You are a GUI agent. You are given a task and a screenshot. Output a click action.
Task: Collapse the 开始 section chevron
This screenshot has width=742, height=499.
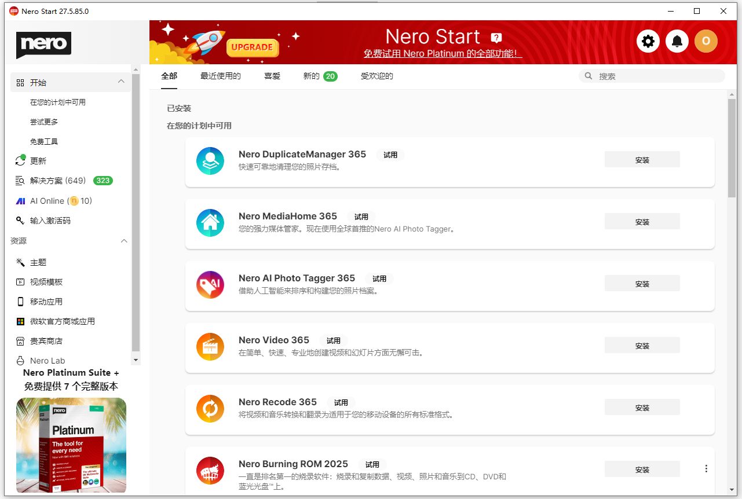point(121,82)
